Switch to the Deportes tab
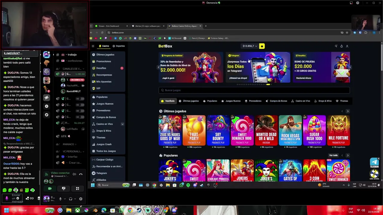383x215 pixels. point(118,46)
